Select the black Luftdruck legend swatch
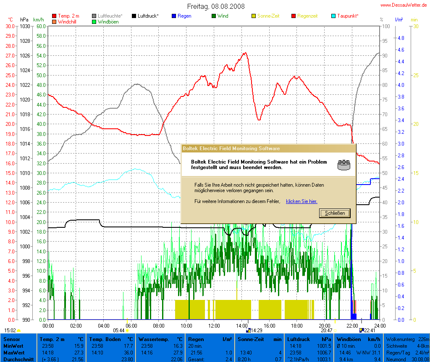The width and height of the screenshot is (430, 362). (134, 16)
